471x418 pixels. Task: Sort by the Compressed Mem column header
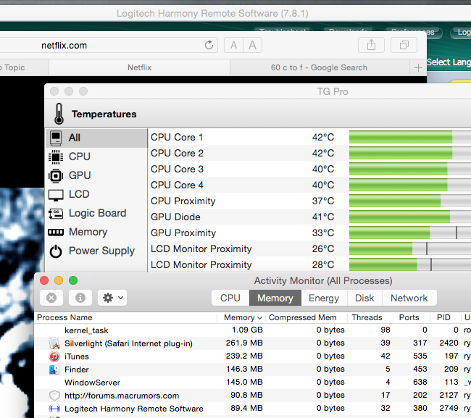pos(307,317)
